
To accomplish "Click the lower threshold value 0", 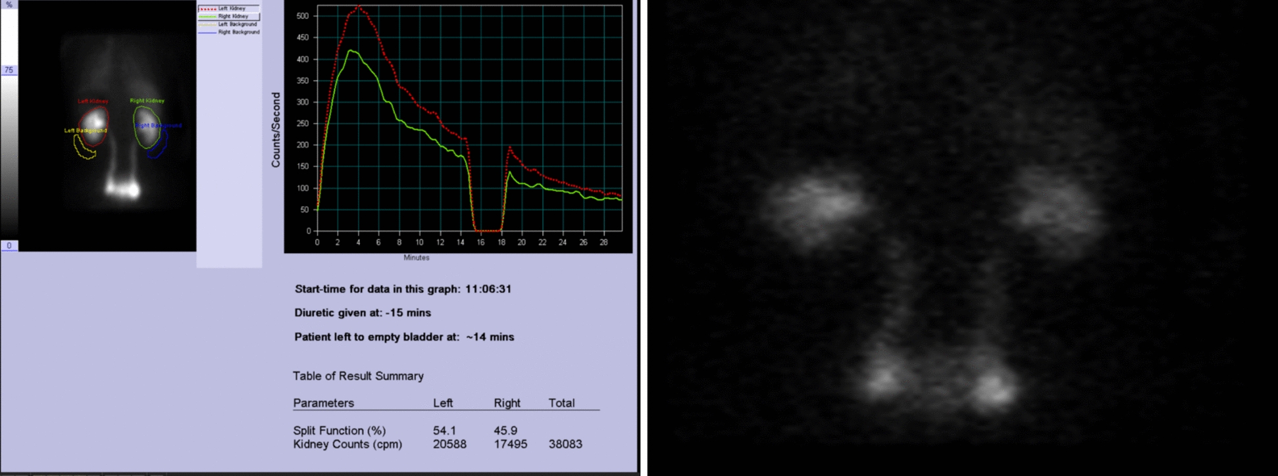I will [x=9, y=246].
